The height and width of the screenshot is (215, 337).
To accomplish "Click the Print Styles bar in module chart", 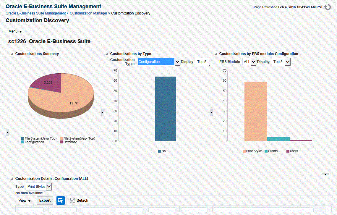I will pos(255,111).
